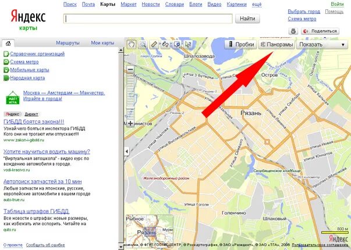This screenshot has height=250, width=351.
Task: Open the 'Таблица штрафов ГИБДД' ad
Action: (x=37, y=211)
